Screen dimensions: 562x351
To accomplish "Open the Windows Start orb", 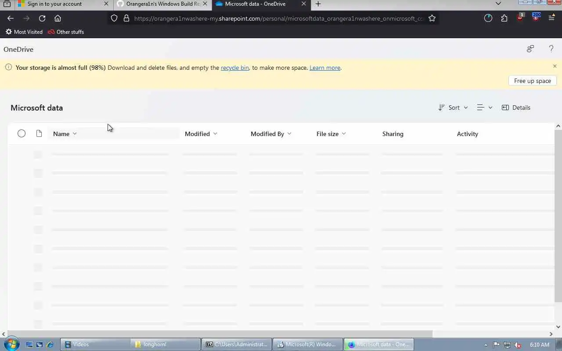I will tap(11, 344).
